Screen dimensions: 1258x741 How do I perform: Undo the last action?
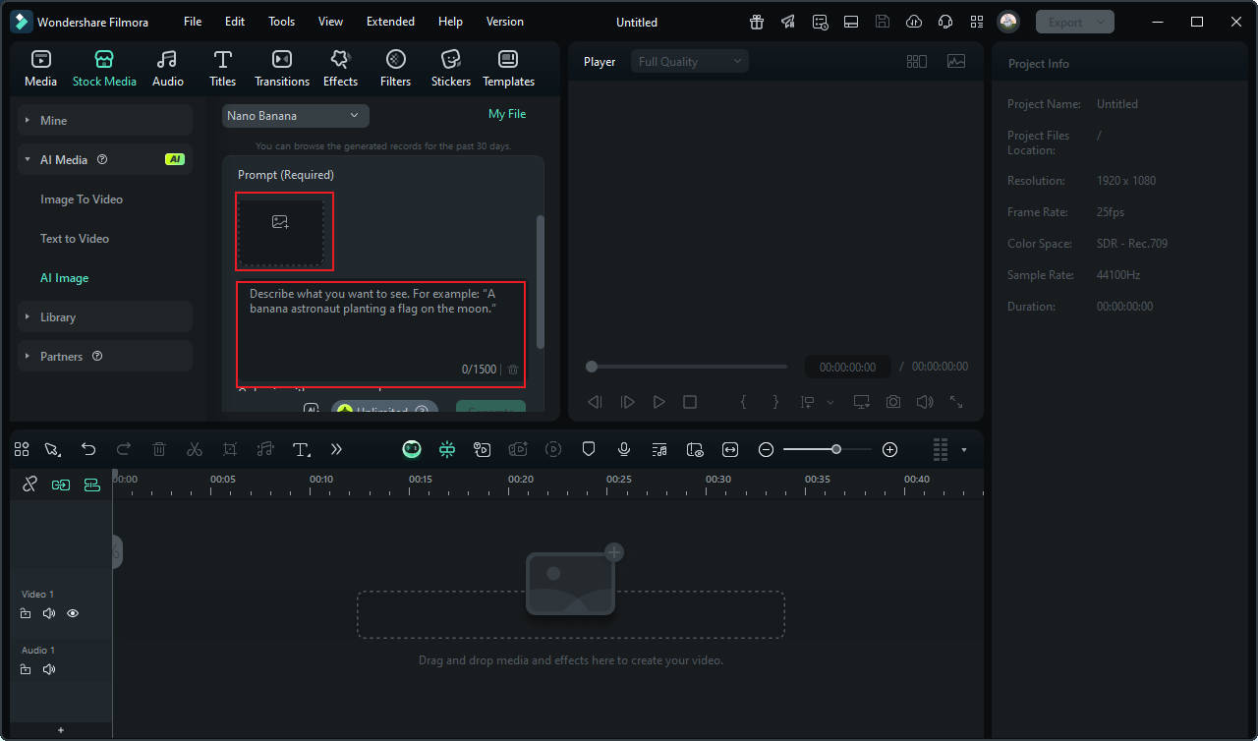coord(88,449)
